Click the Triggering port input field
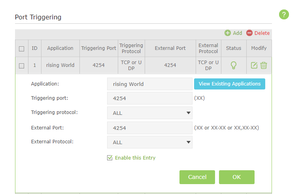The height and width of the screenshot is (194, 302). (x=149, y=98)
